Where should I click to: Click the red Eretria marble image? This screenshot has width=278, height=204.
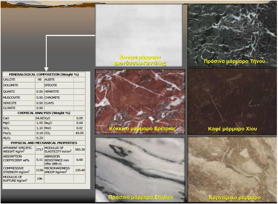click(140, 102)
